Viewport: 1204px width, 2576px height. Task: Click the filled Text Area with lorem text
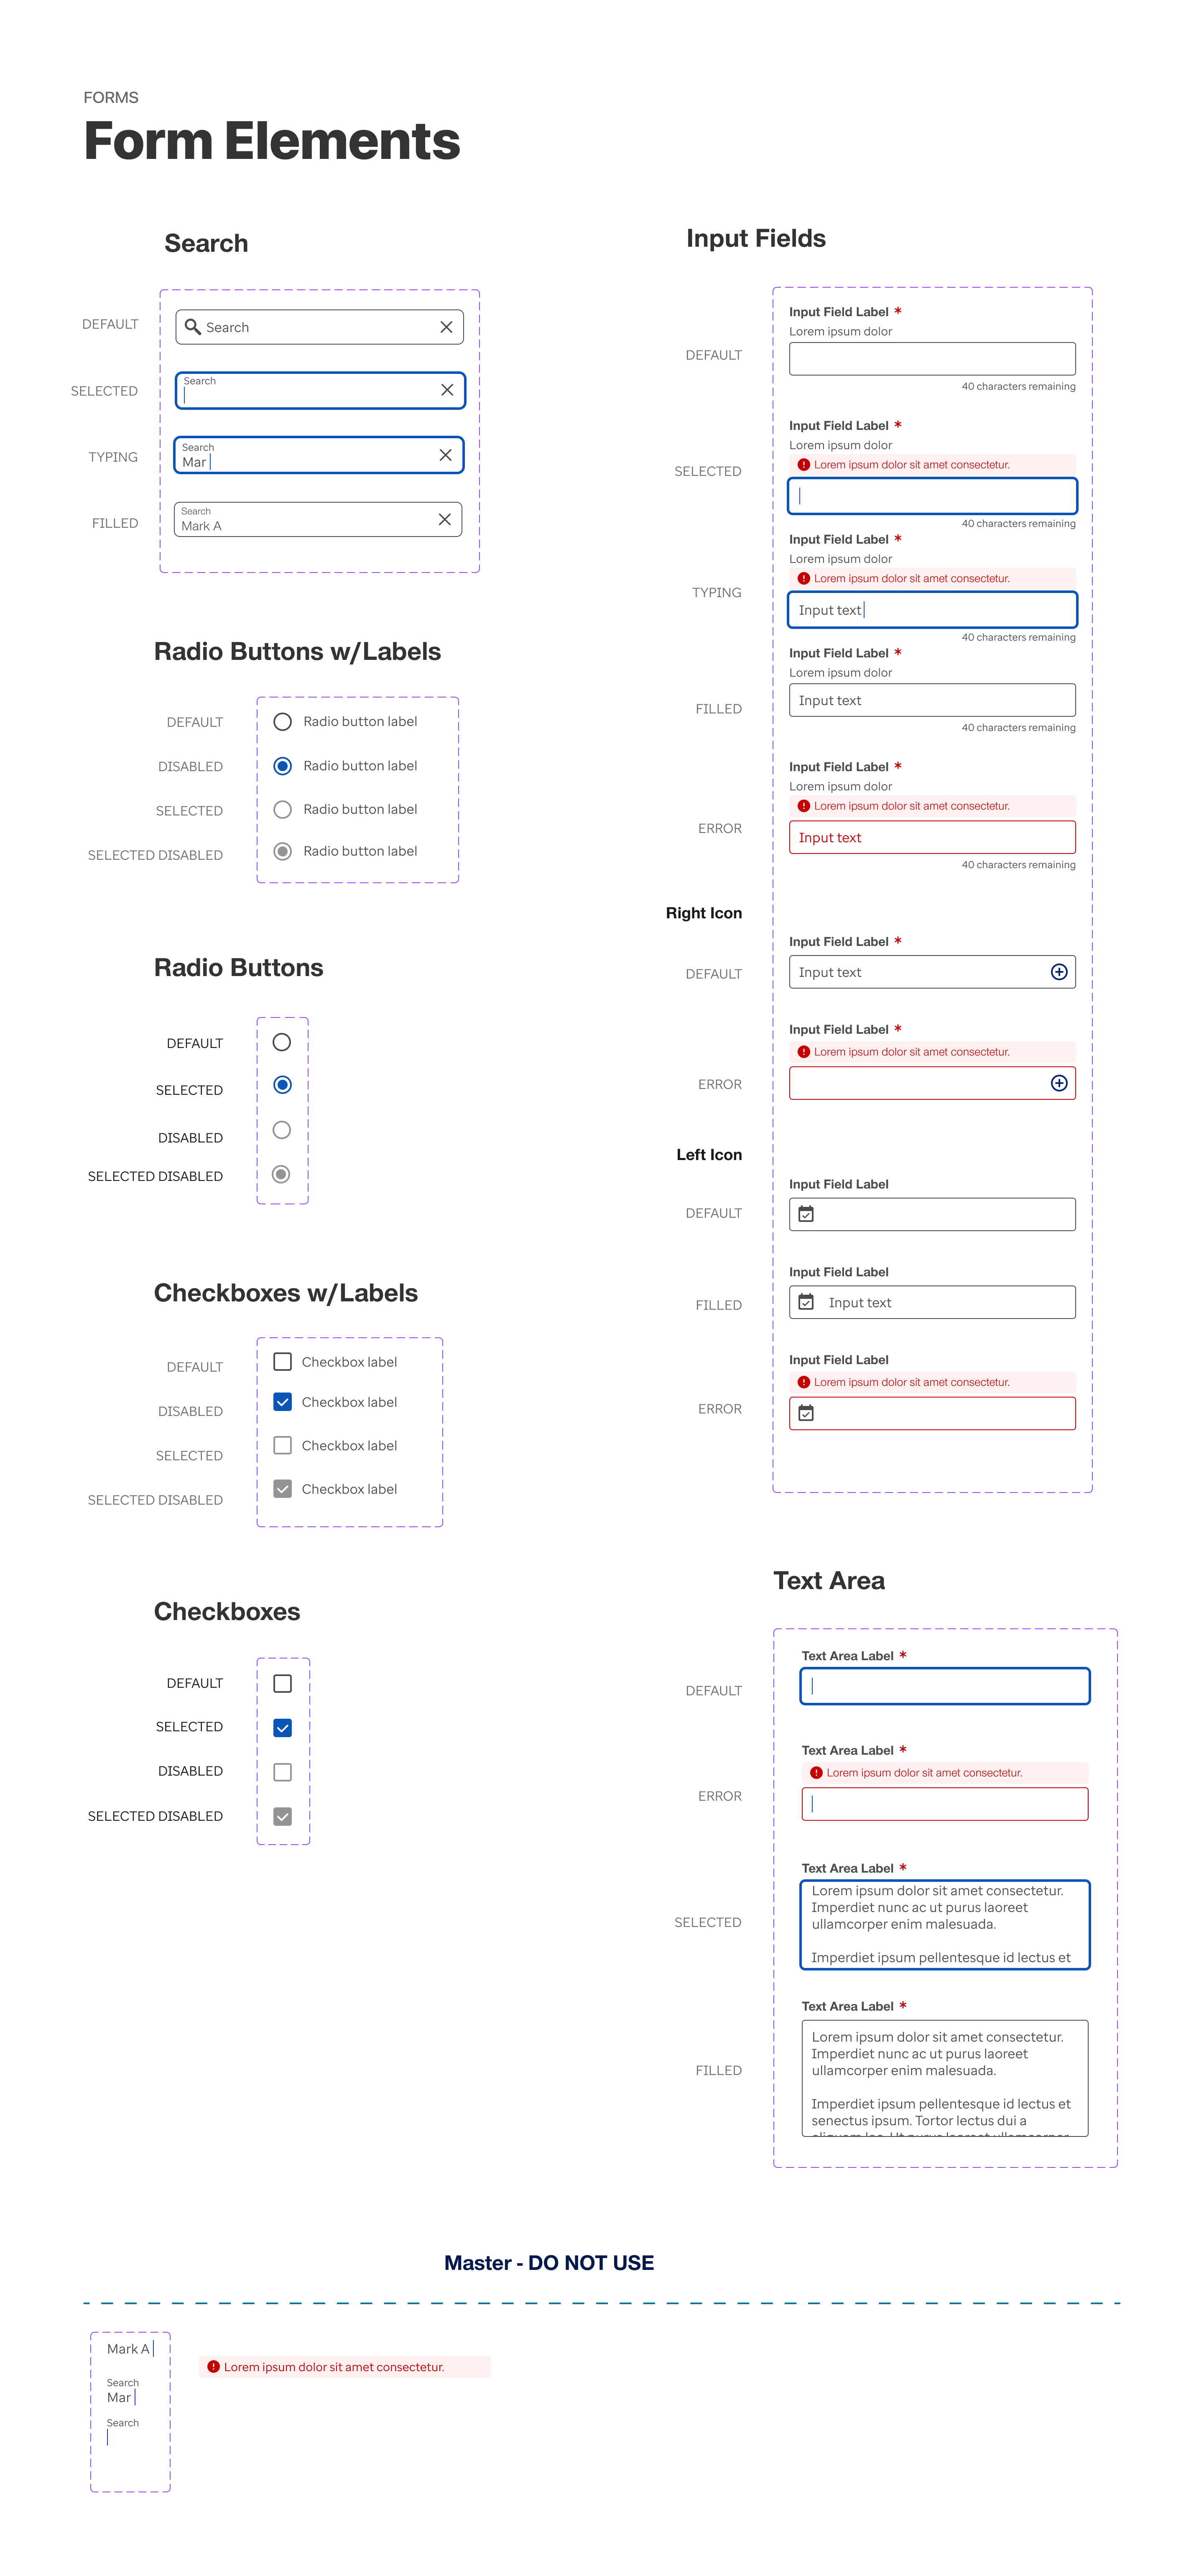(x=944, y=2077)
